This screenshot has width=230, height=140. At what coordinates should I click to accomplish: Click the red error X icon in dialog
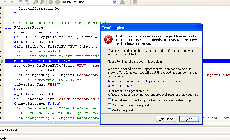coord(108,39)
